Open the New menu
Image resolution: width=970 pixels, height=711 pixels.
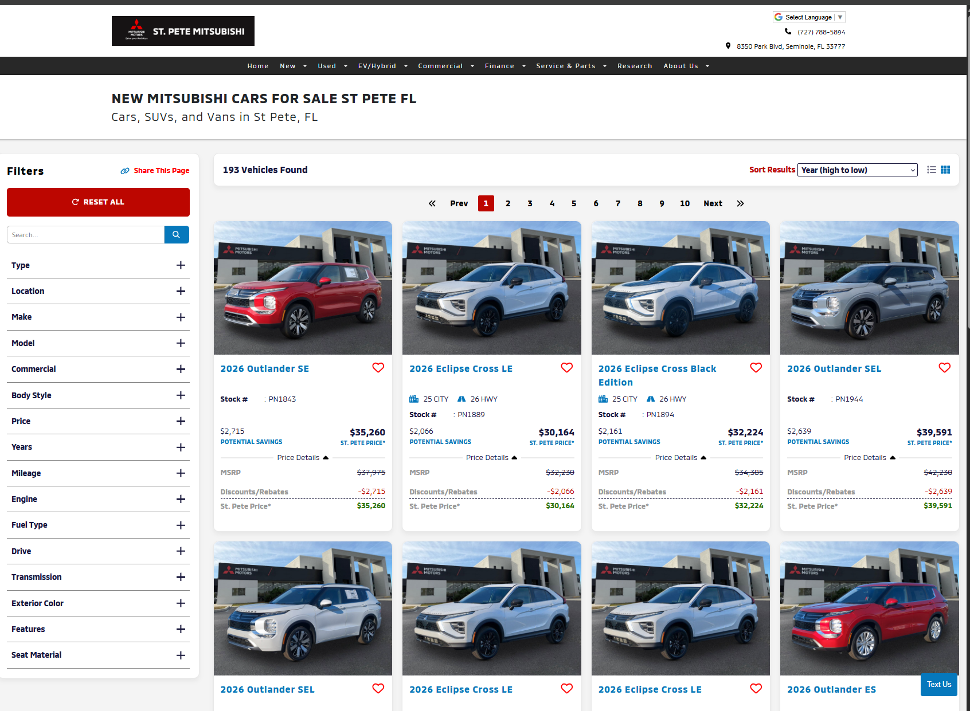(x=293, y=66)
